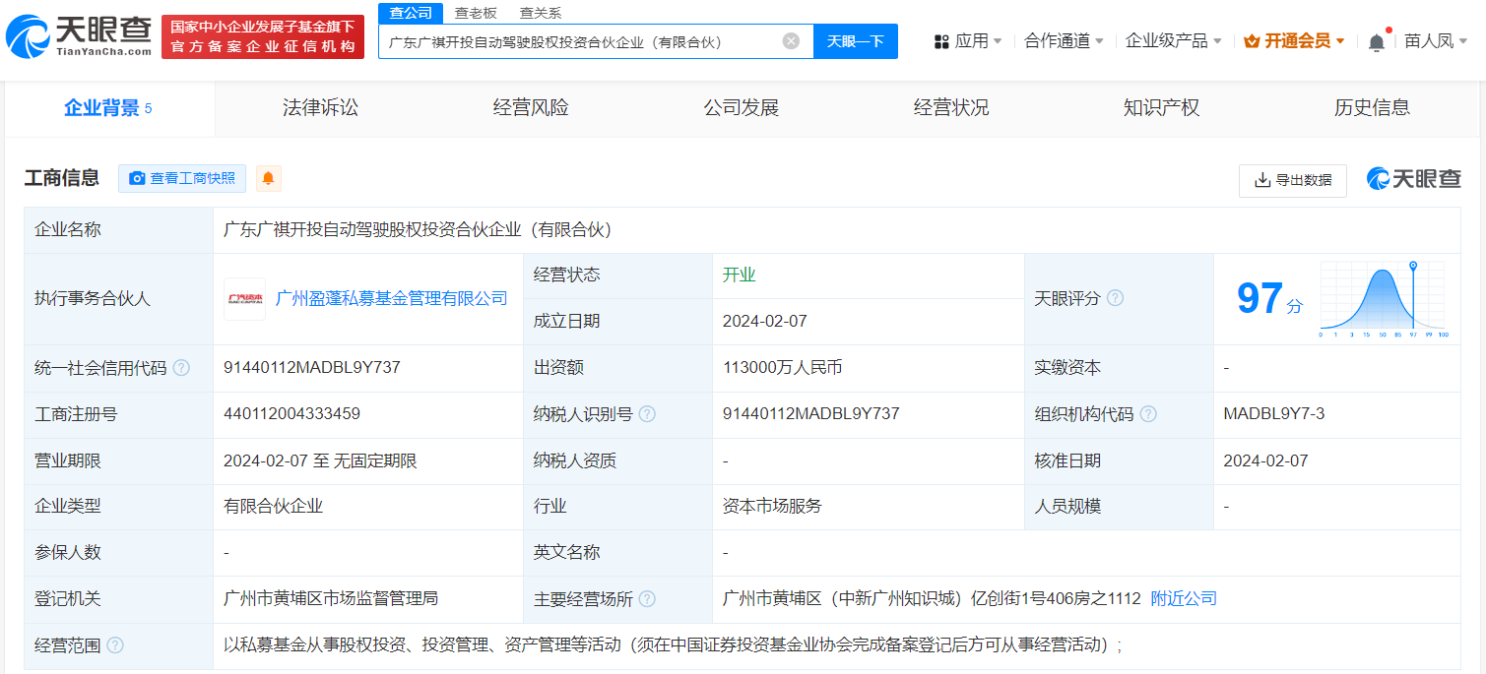Click the organization code MADBL9Y7-3
The image size is (1486, 674).
tap(1274, 413)
